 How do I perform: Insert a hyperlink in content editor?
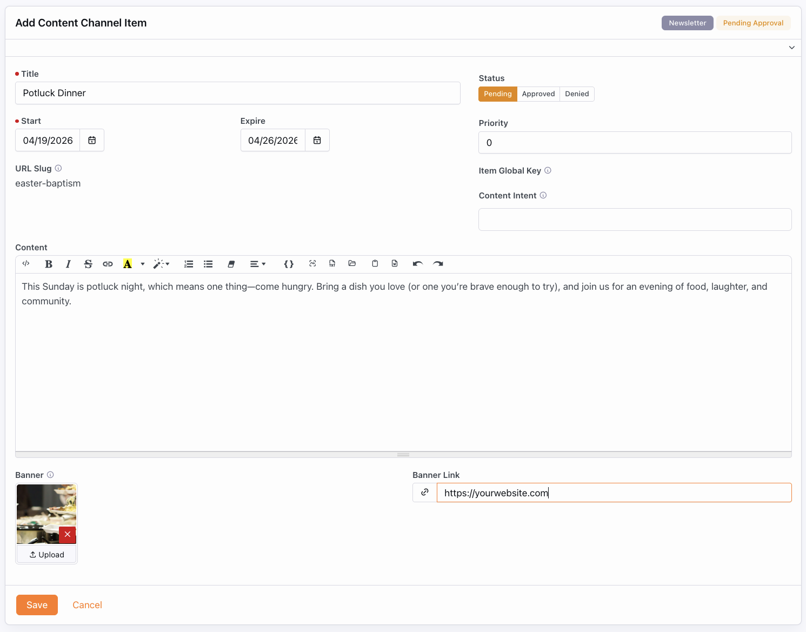pyautogui.click(x=108, y=264)
